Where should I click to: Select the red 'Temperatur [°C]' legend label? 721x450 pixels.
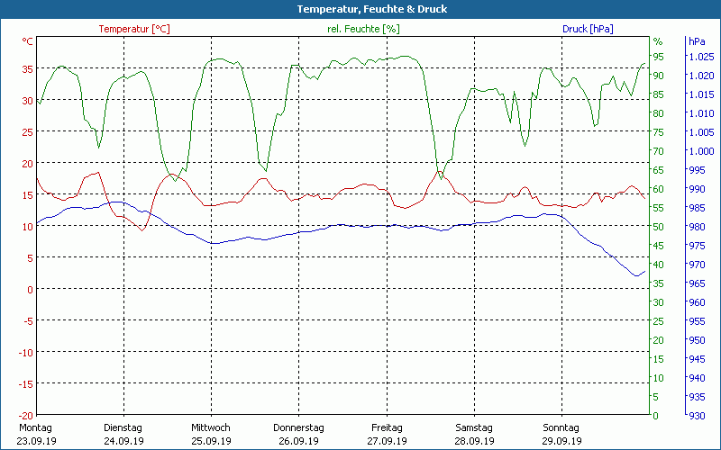134,29
